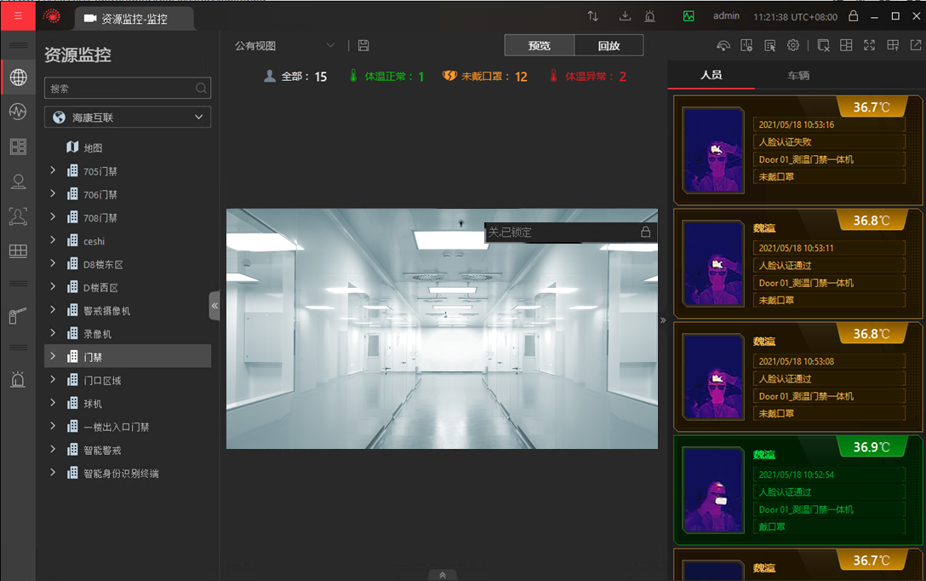Click the 搜索 search input field
This screenshot has width=926, height=581.
pyautogui.click(x=119, y=89)
